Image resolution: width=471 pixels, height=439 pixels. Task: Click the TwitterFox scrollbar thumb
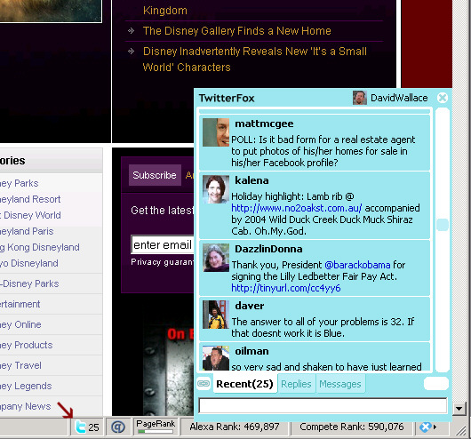[x=443, y=225]
